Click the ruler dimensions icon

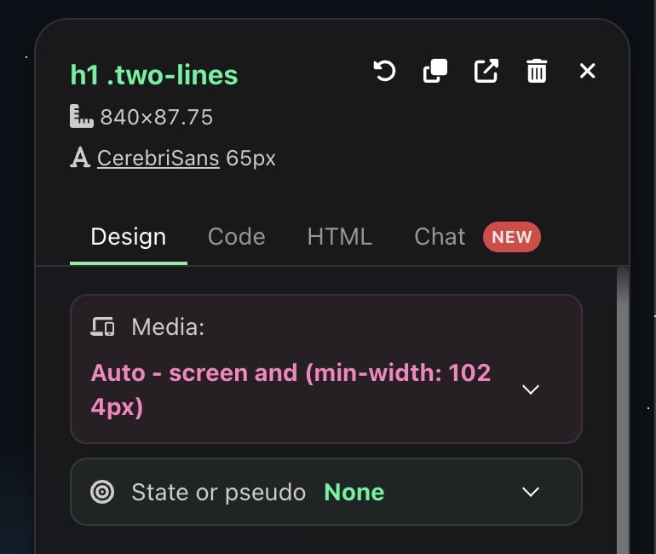coord(81,117)
